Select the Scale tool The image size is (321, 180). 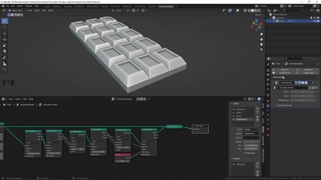5,45
